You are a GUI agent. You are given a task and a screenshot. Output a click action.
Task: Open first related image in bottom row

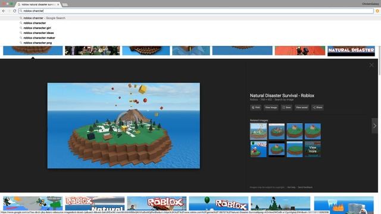tap(258, 149)
